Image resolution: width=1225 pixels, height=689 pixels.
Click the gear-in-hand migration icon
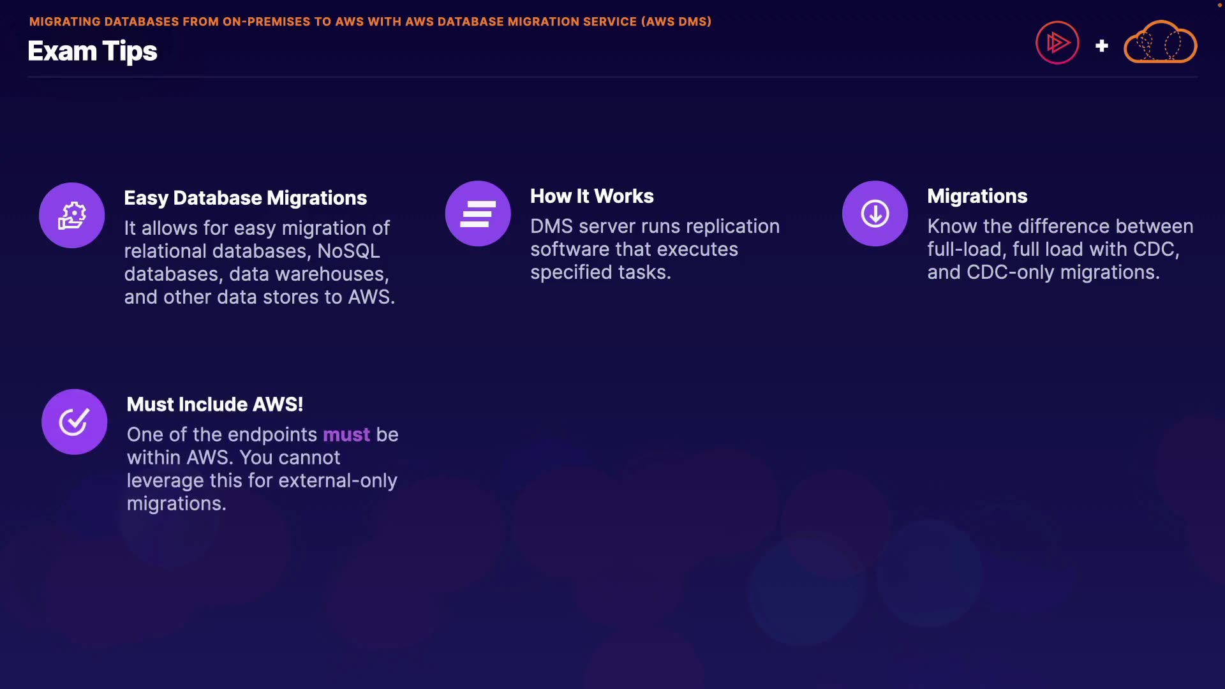click(71, 215)
